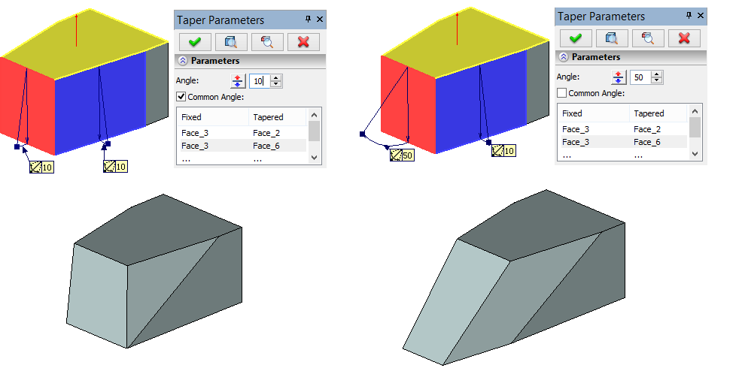Select Face_3 / Face_2 row in left list

click(241, 133)
